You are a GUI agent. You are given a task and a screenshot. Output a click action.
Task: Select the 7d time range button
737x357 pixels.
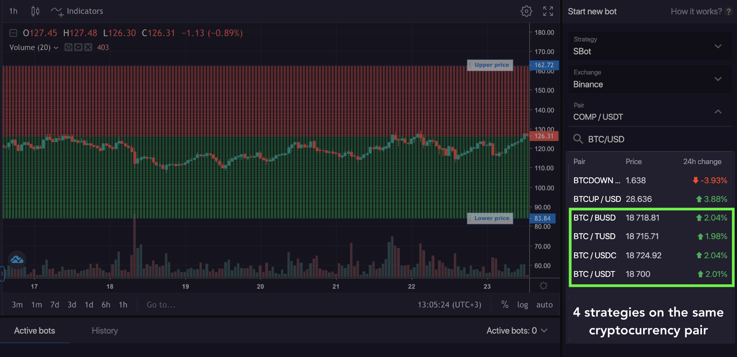point(55,305)
